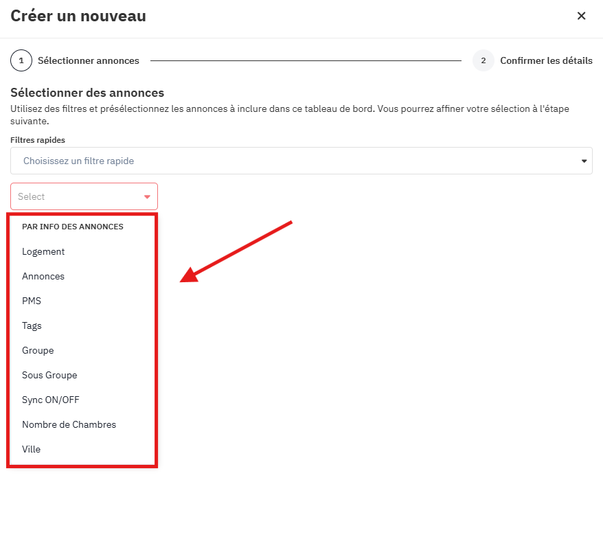Go to Confirmer les détails step label
This screenshot has height=539, width=603.
(x=546, y=60)
